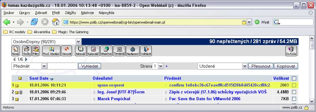Image resolution: width=316 pixels, height=112 pixels.
Task: Tick checkbox for spsse-request message
Action: (x=294, y=85)
